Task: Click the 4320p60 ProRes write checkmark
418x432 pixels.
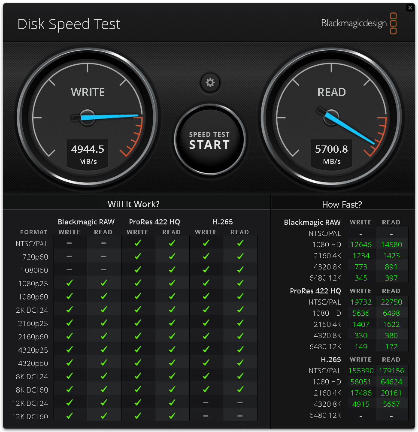Action: pos(138,363)
